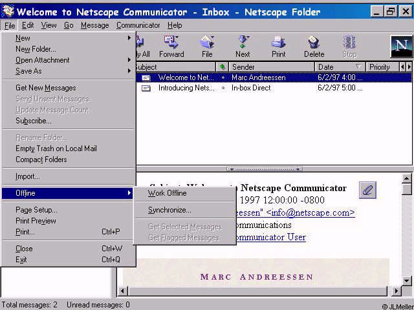Click Total messages: 2 in status bar
This screenshot has height=310, width=414.
tap(29, 305)
